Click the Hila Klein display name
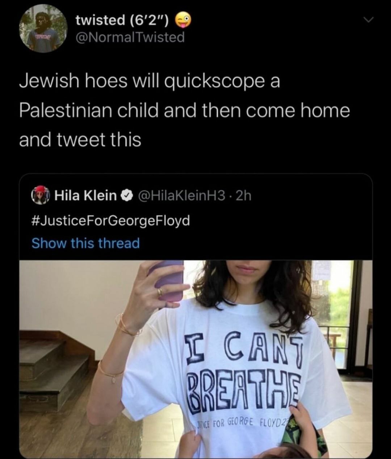The image size is (391, 459). pos(85,195)
